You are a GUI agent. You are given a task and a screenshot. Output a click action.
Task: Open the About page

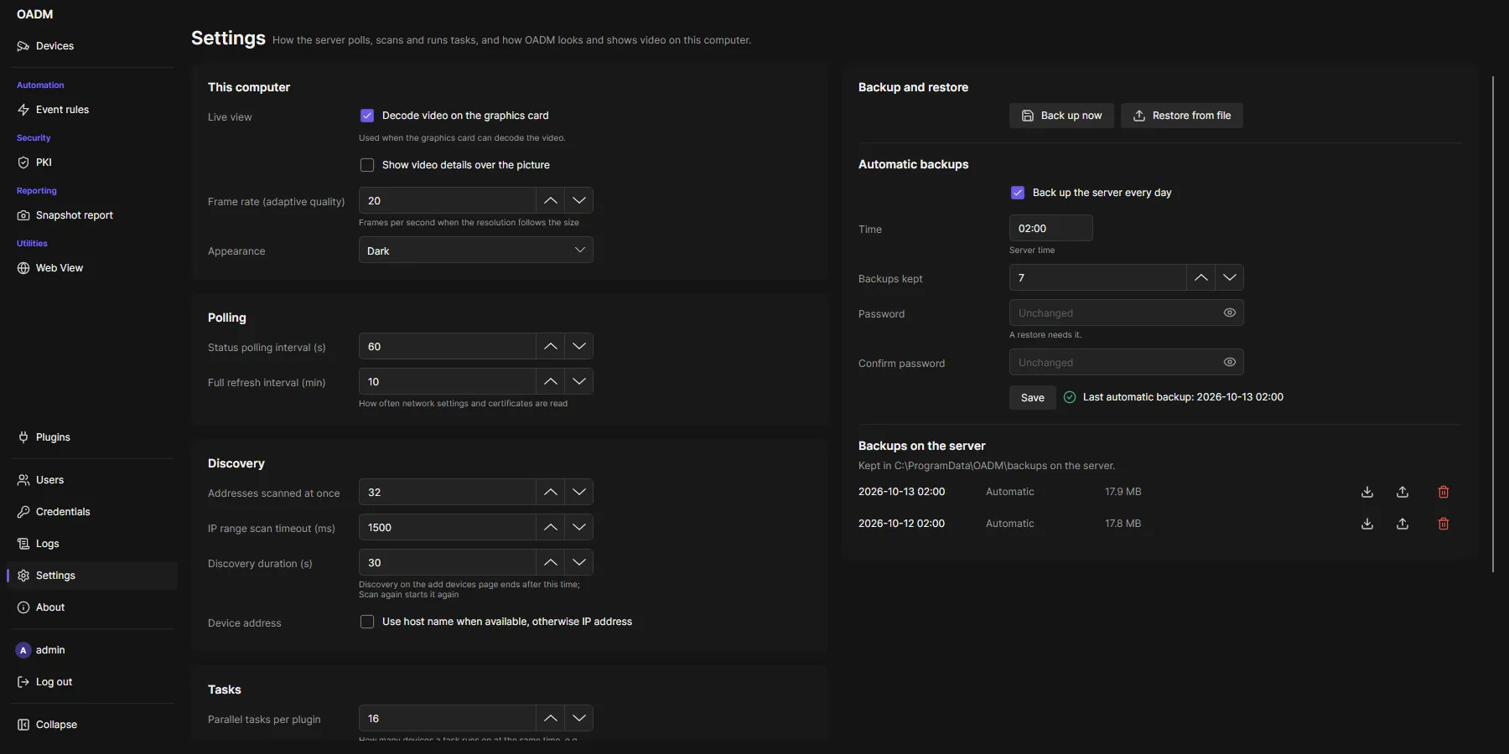92,607
